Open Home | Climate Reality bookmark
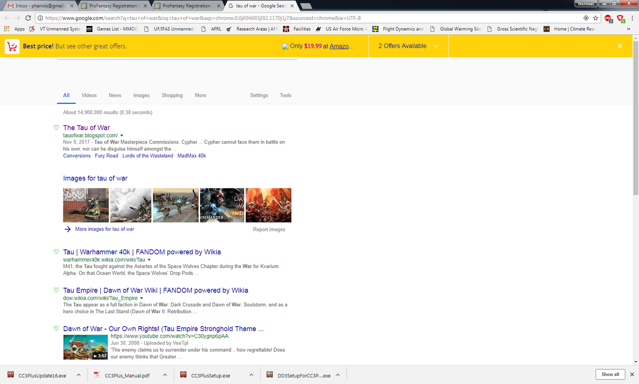 click(x=570, y=29)
